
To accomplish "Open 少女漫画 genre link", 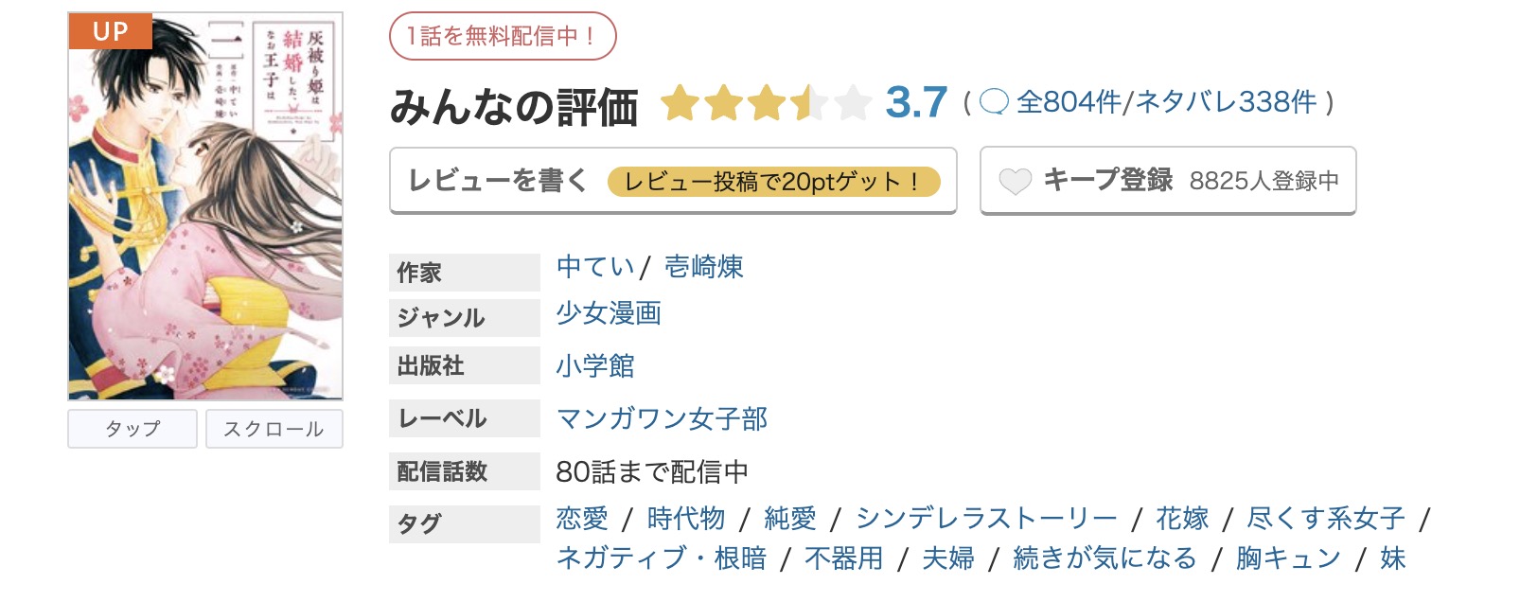I will pos(609,313).
